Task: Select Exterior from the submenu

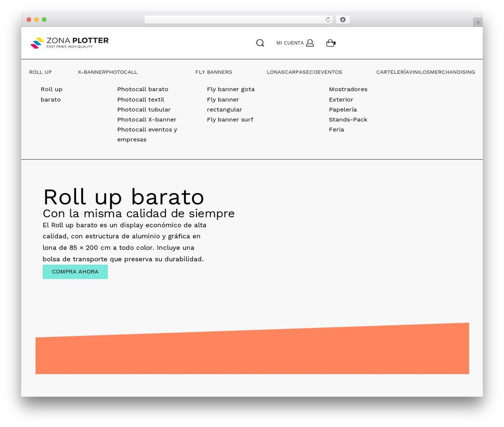Action: point(341,100)
